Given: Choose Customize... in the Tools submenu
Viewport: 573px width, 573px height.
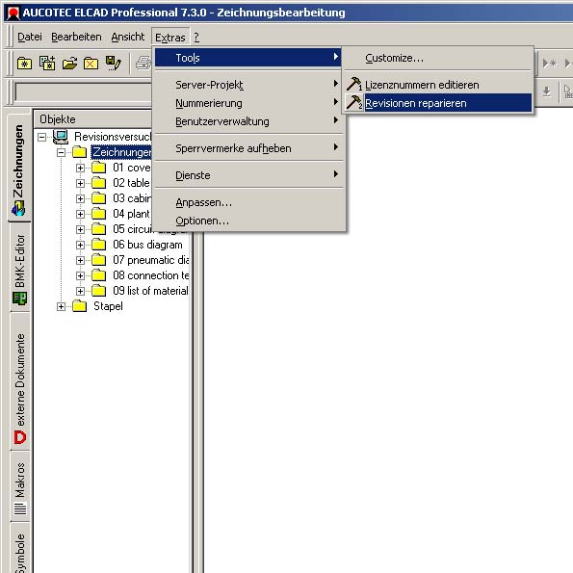Looking at the screenshot, I should click(438, 58).
